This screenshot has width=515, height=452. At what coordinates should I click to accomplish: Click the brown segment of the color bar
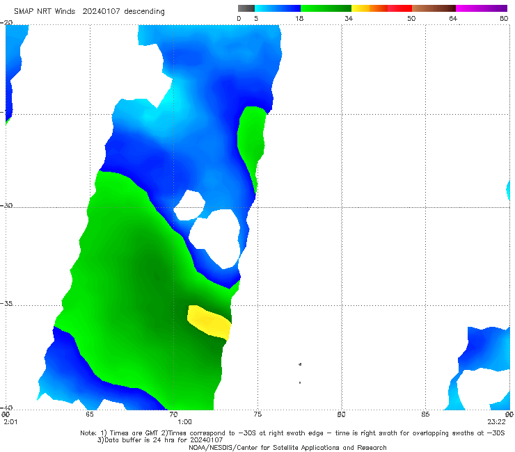click(434, 8)
